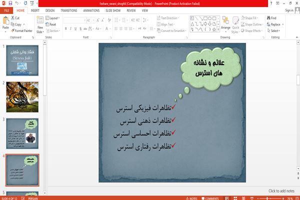Open the font name combo box
300x200 pixels.
point(74,20)
